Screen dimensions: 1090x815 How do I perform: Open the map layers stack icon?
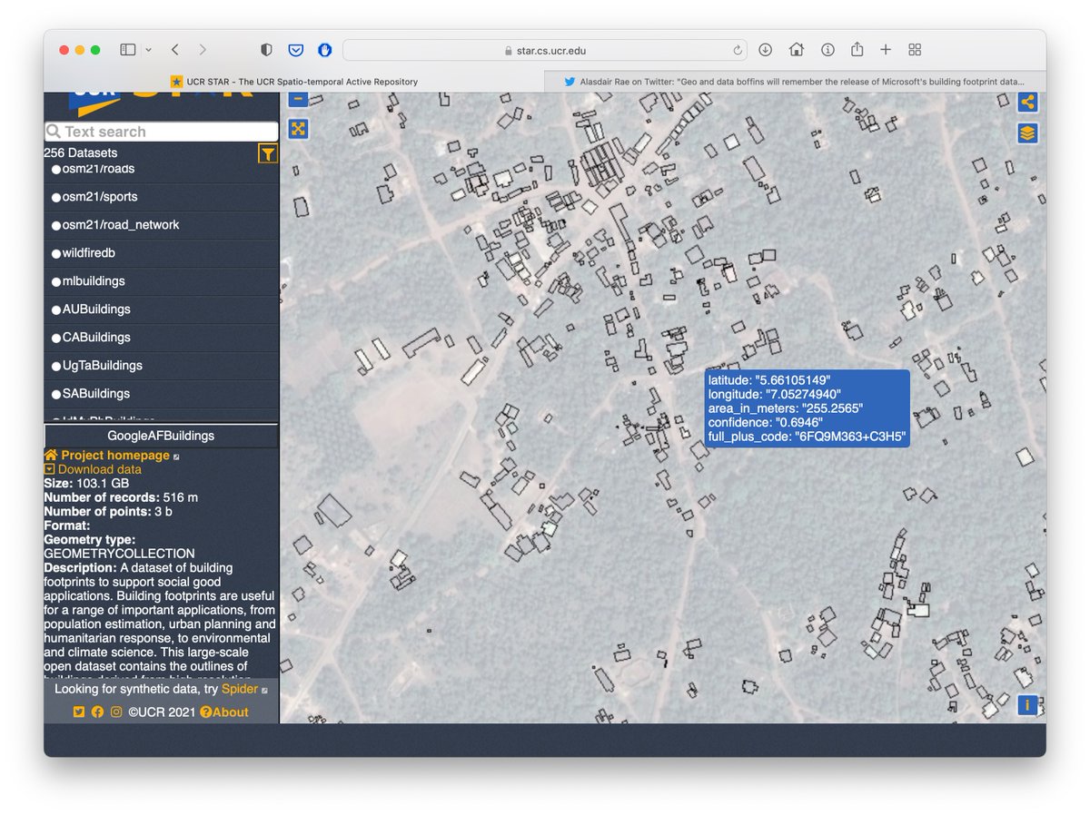(1027, 133)
